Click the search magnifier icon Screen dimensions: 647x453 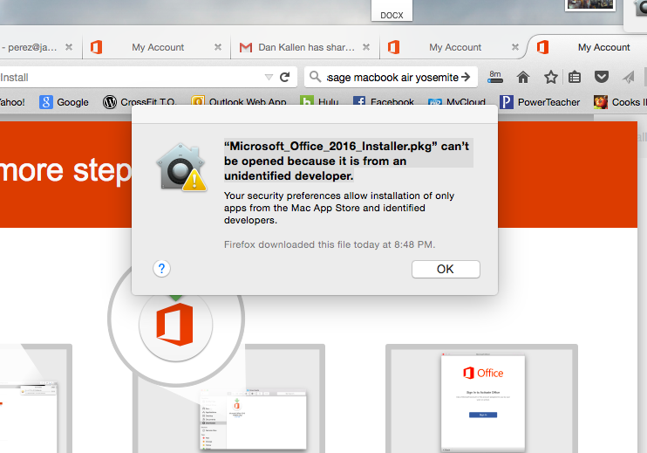click(x=315, y=77)
